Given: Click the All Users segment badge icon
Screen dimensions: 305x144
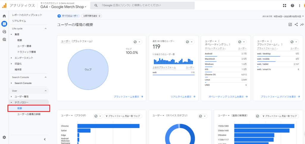Looking at the screenshot, I should (x=59, y=16).
